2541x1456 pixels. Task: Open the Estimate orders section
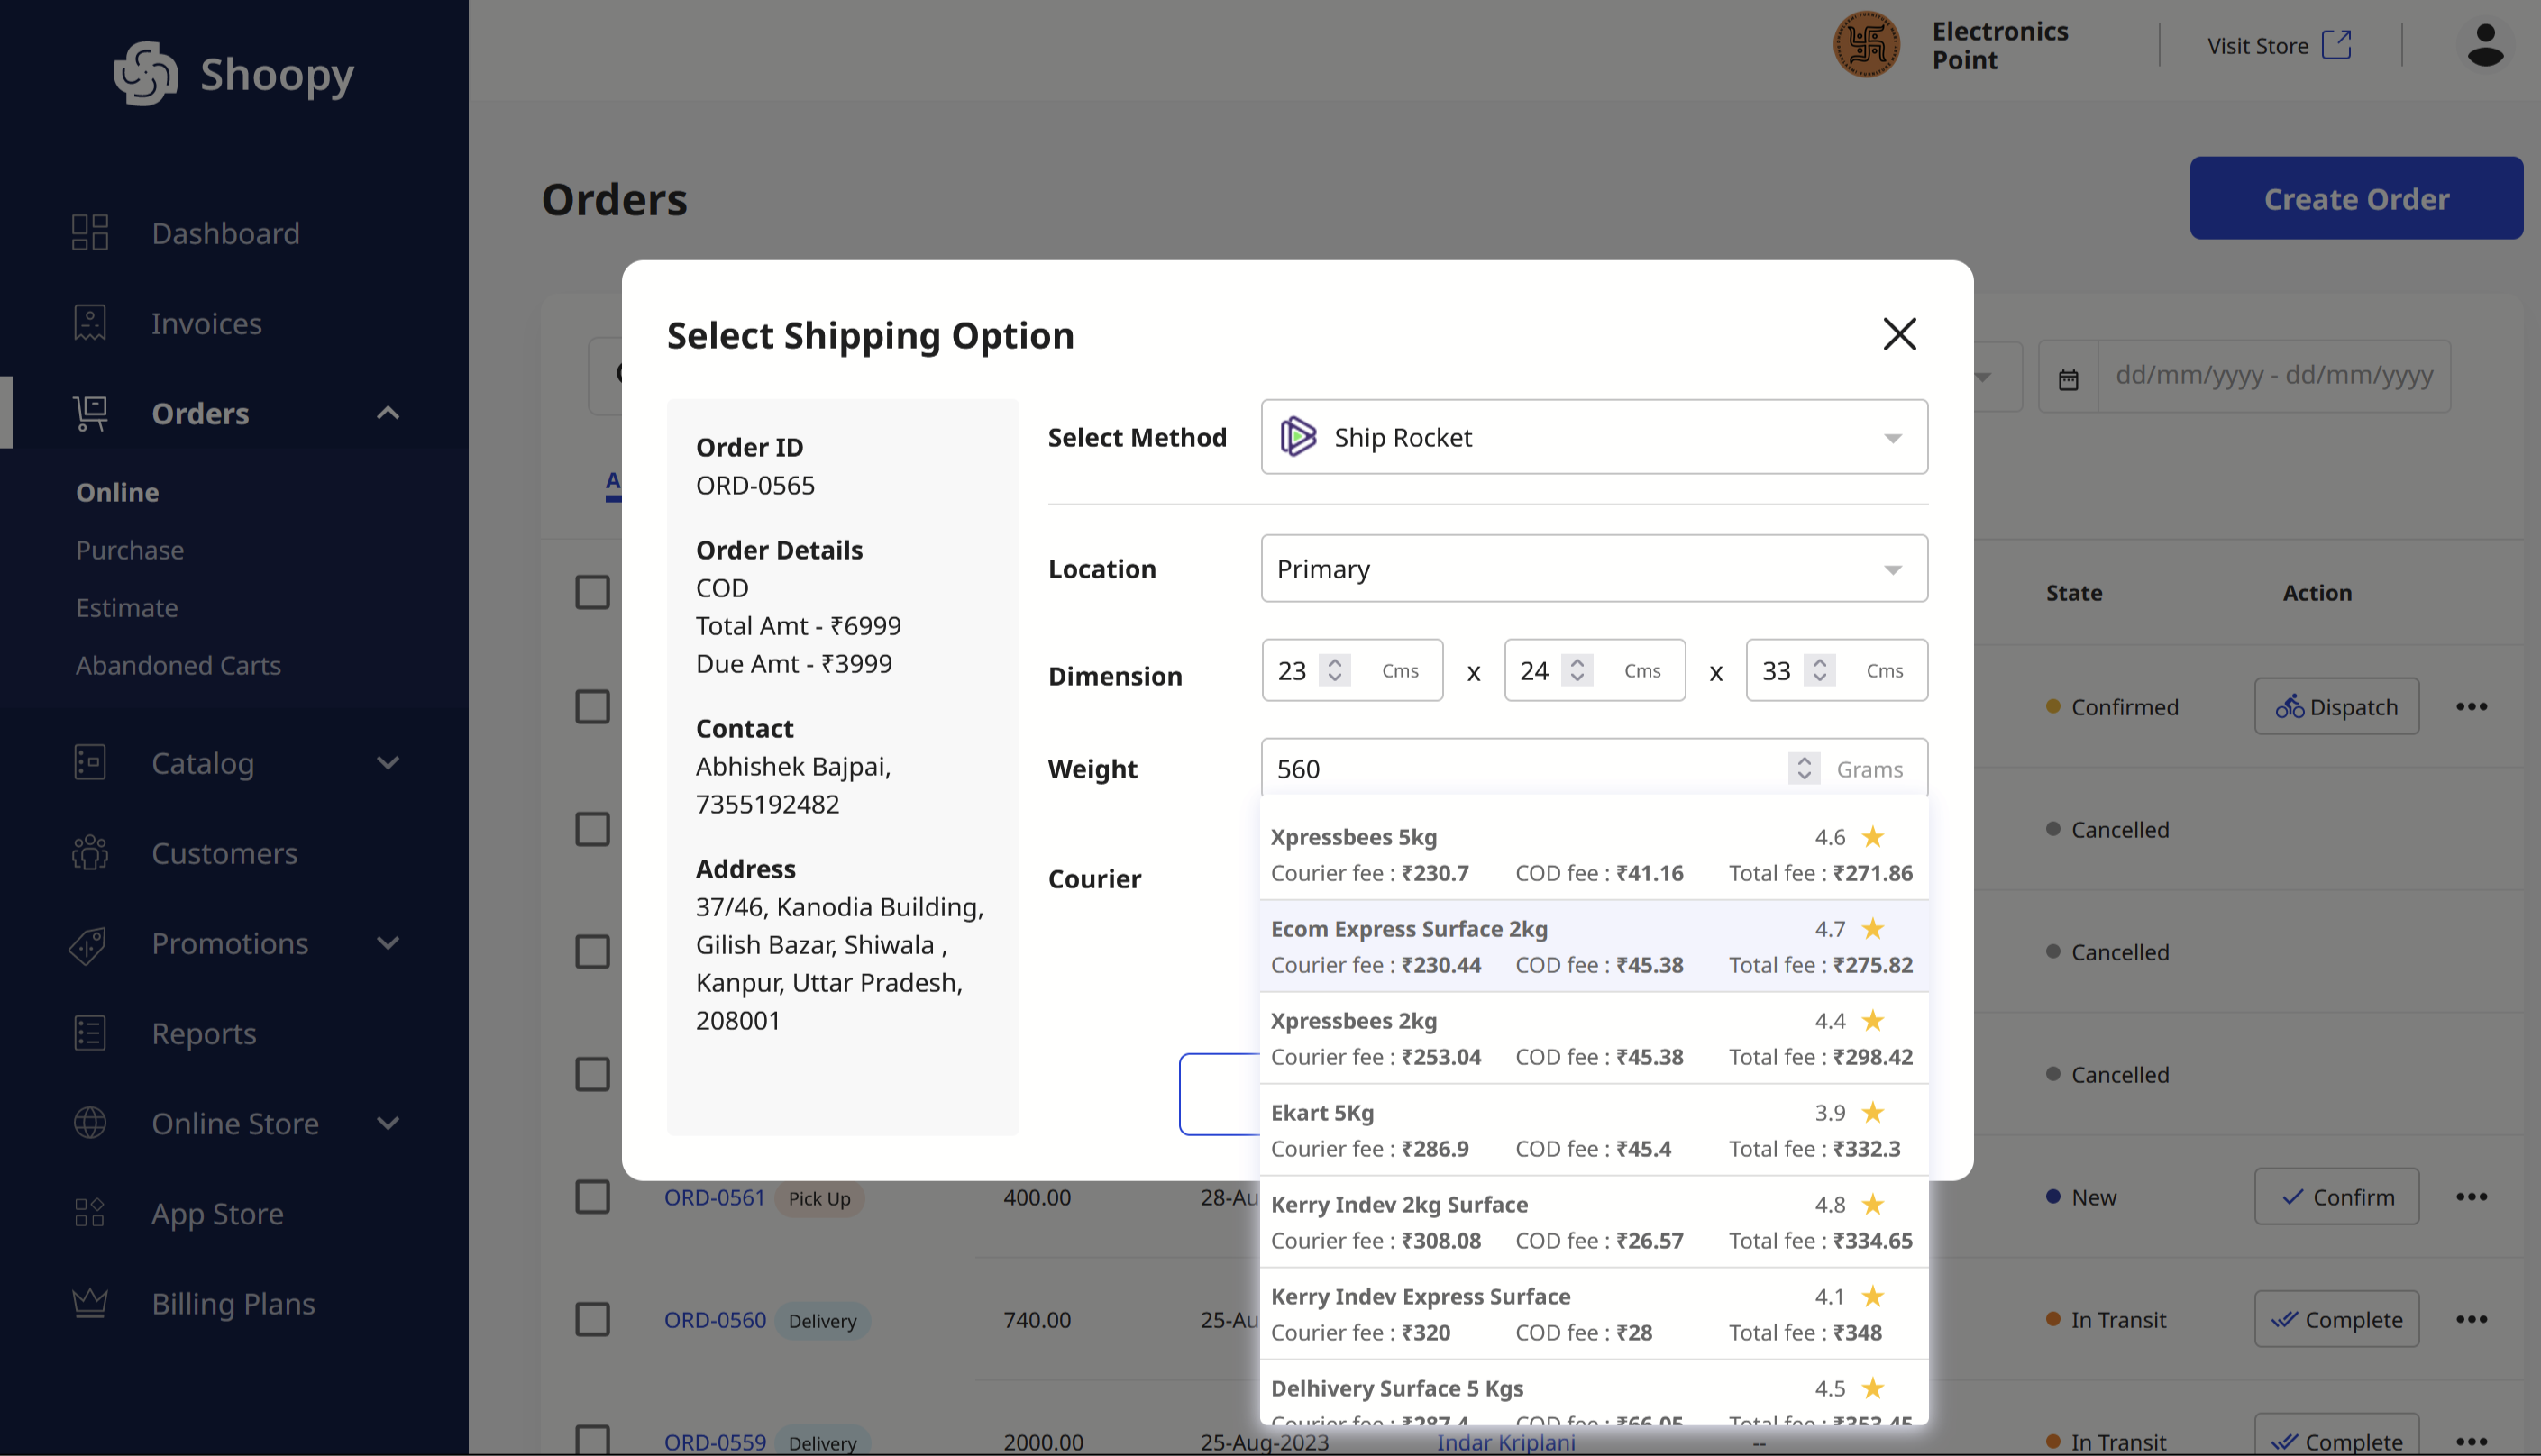click(x=126, y=607)
